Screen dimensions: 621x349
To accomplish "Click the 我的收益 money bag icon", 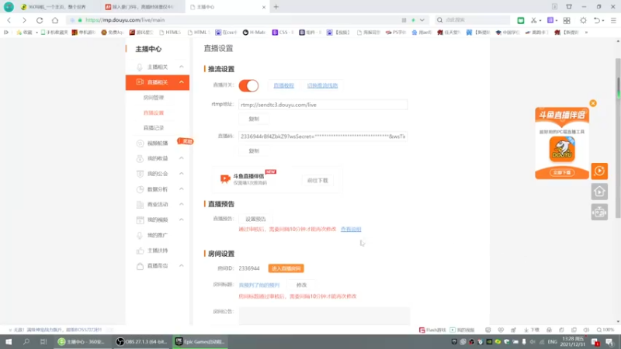I will pos(140,159).
